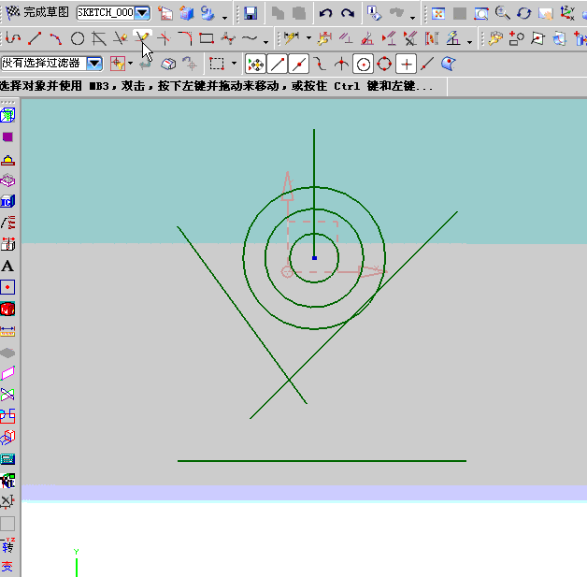Open the SKETCH_000 sketch name dropdown
Screen dimensions: 587x577
point(142,13)
